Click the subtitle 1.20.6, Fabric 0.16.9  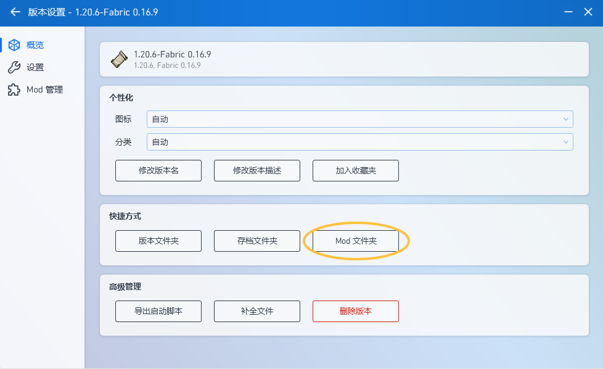pyautogui.click(x=167, y=65)
